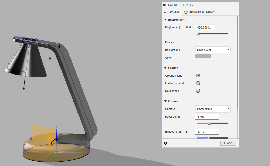Select the Settings tab
Viewport: 270px width, 166px height.
[172, 12]
